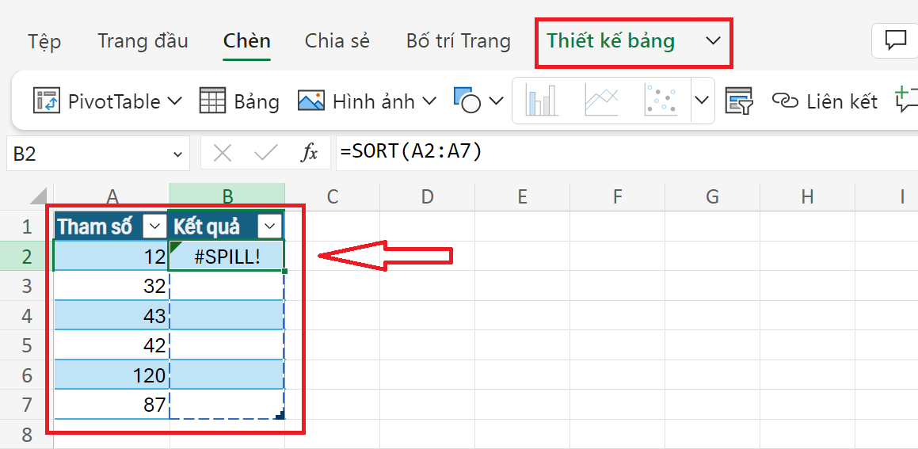Click the PivotTable button
The width and height of the screenshot is (918, 449).
pos(97,101)
